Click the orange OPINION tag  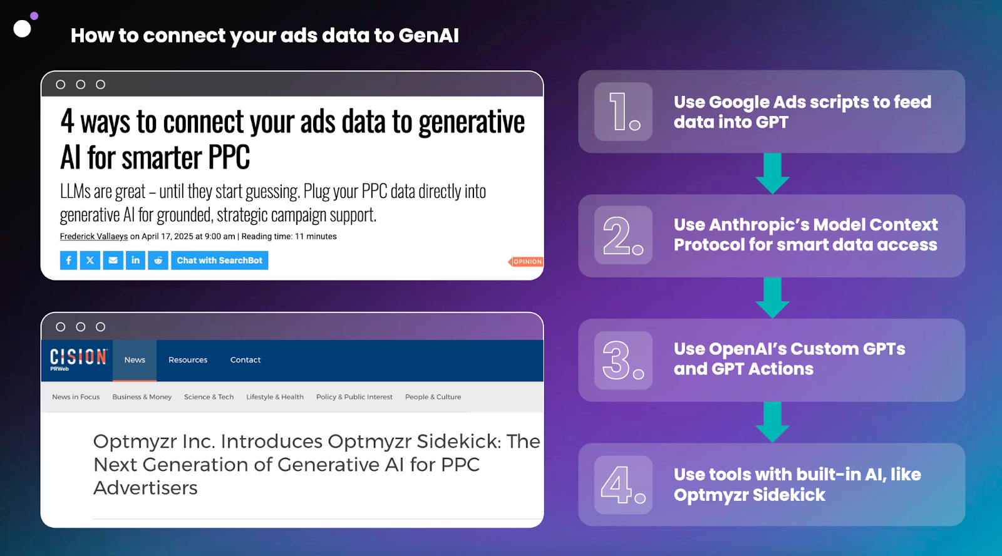[526, 262]
